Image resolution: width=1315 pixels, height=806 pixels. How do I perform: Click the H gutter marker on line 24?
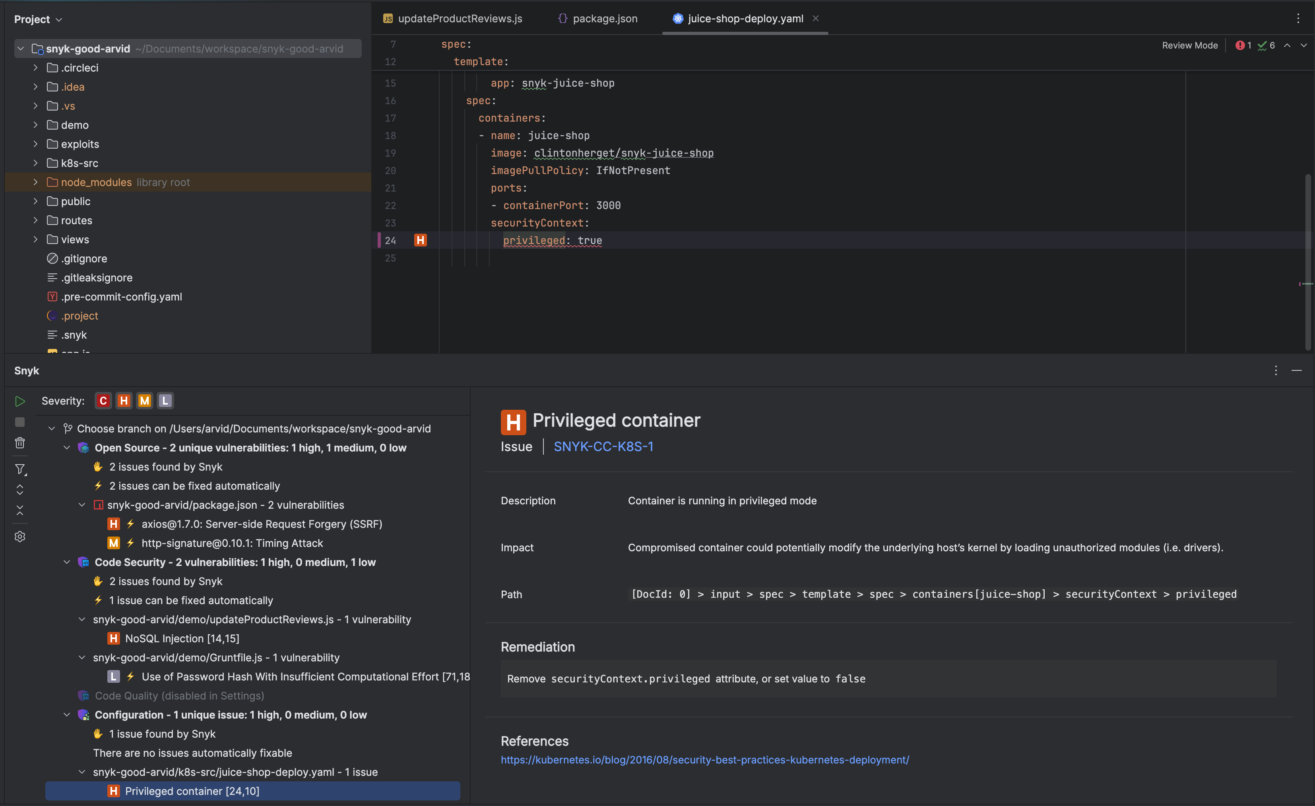[421, 240]
